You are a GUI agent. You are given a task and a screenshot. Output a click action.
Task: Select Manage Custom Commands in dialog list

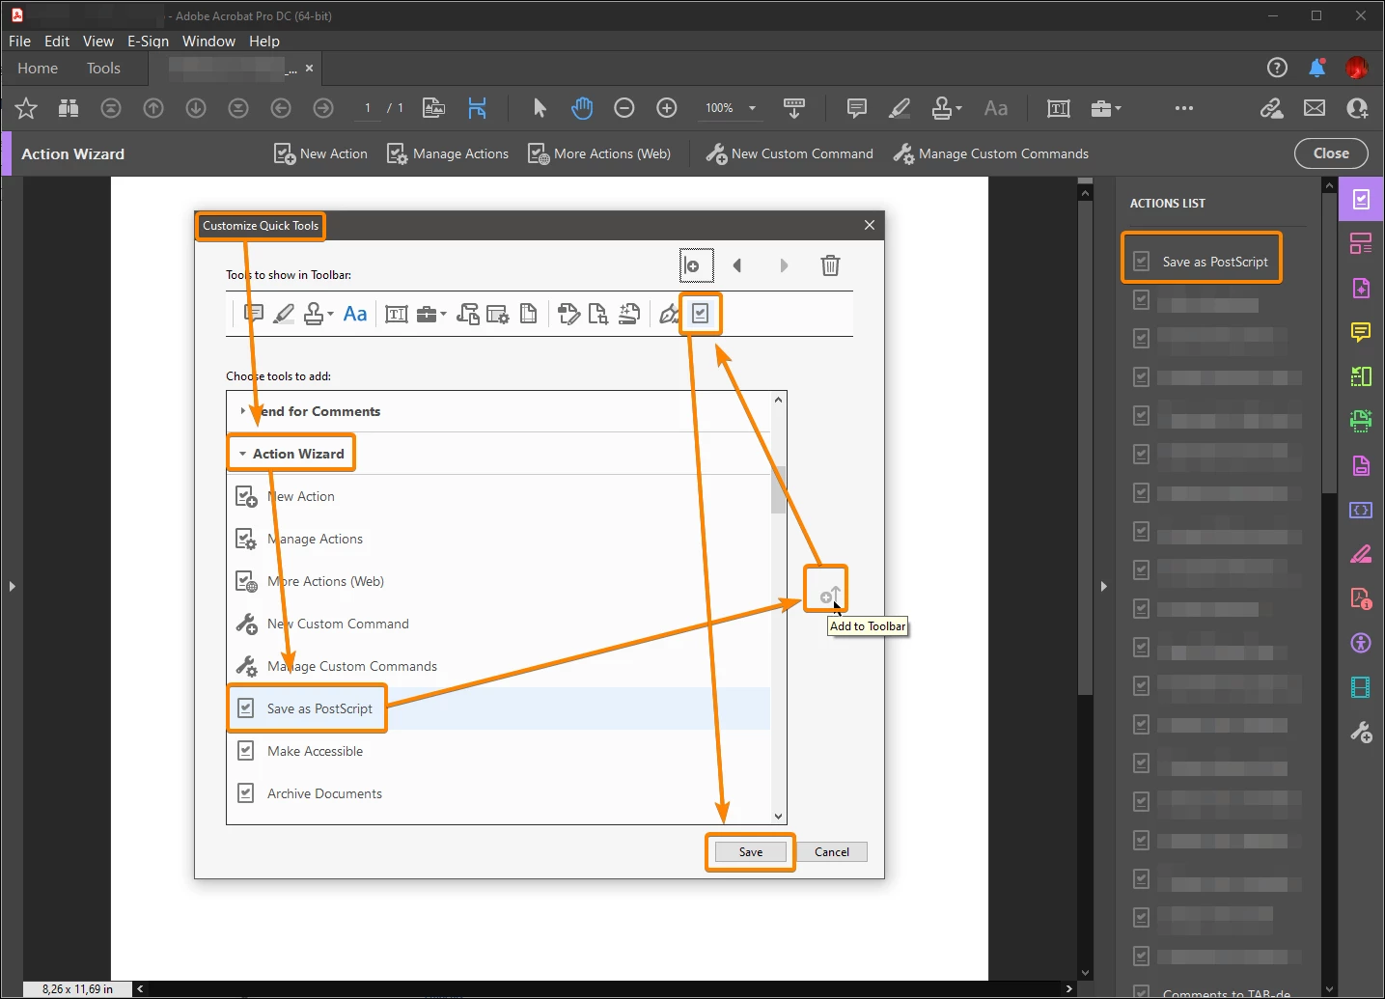coord(499,666)
